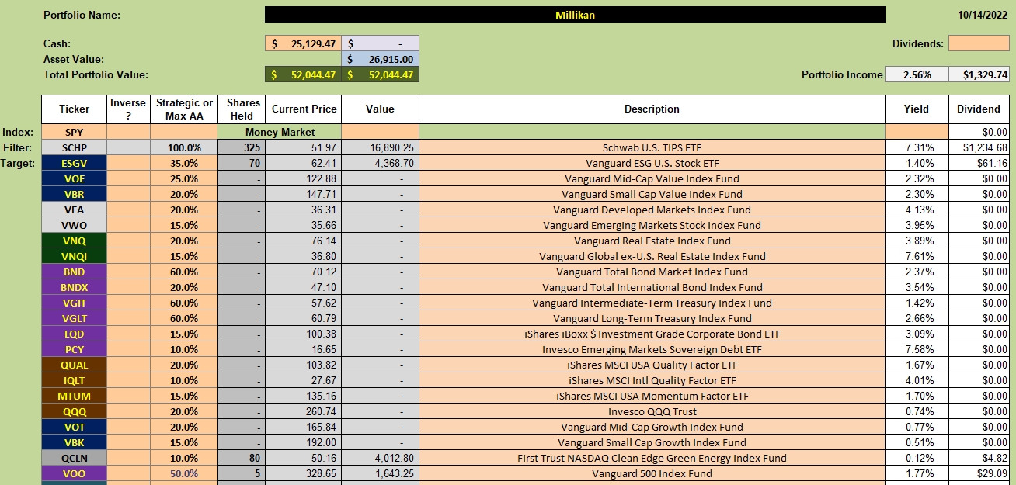Select the VOO ticker cell

[75, 473]
